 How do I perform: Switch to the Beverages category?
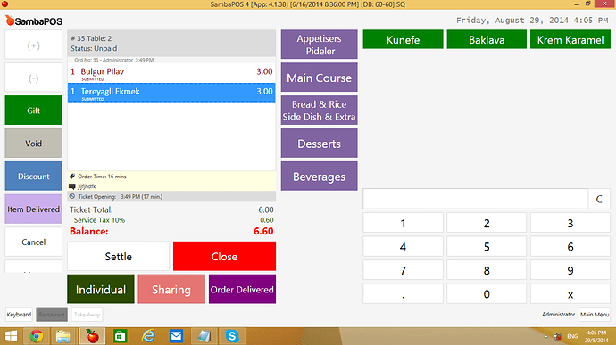coord(319,177)
